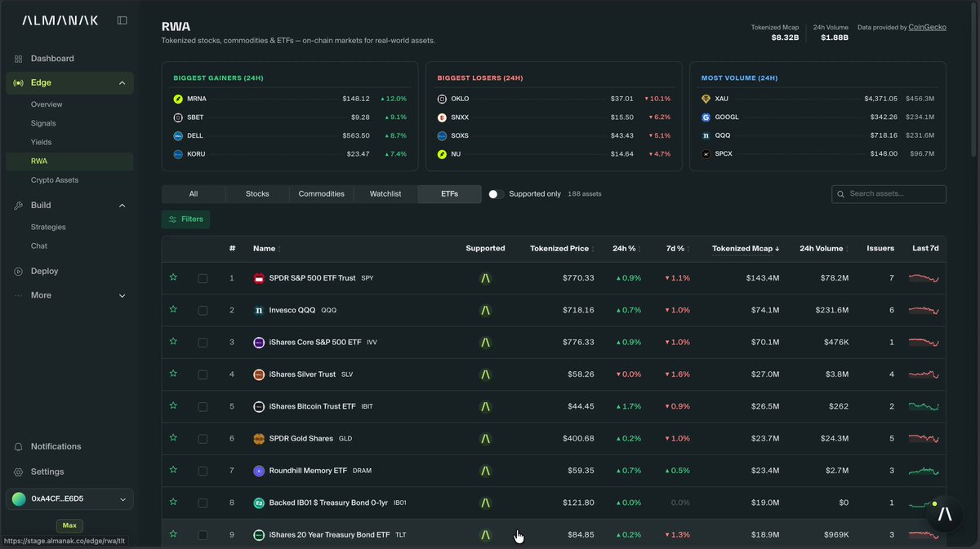The image size is (980, 549).
Task: Toggle the Supported only switch
Action: pos(496,194)
